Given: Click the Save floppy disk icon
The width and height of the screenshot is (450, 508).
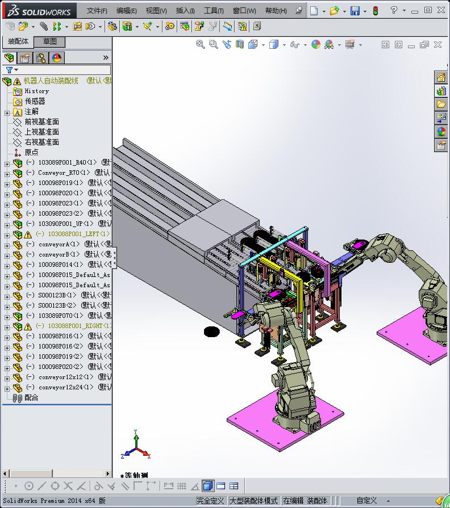Looking at the screenshot, I should 355,11.
